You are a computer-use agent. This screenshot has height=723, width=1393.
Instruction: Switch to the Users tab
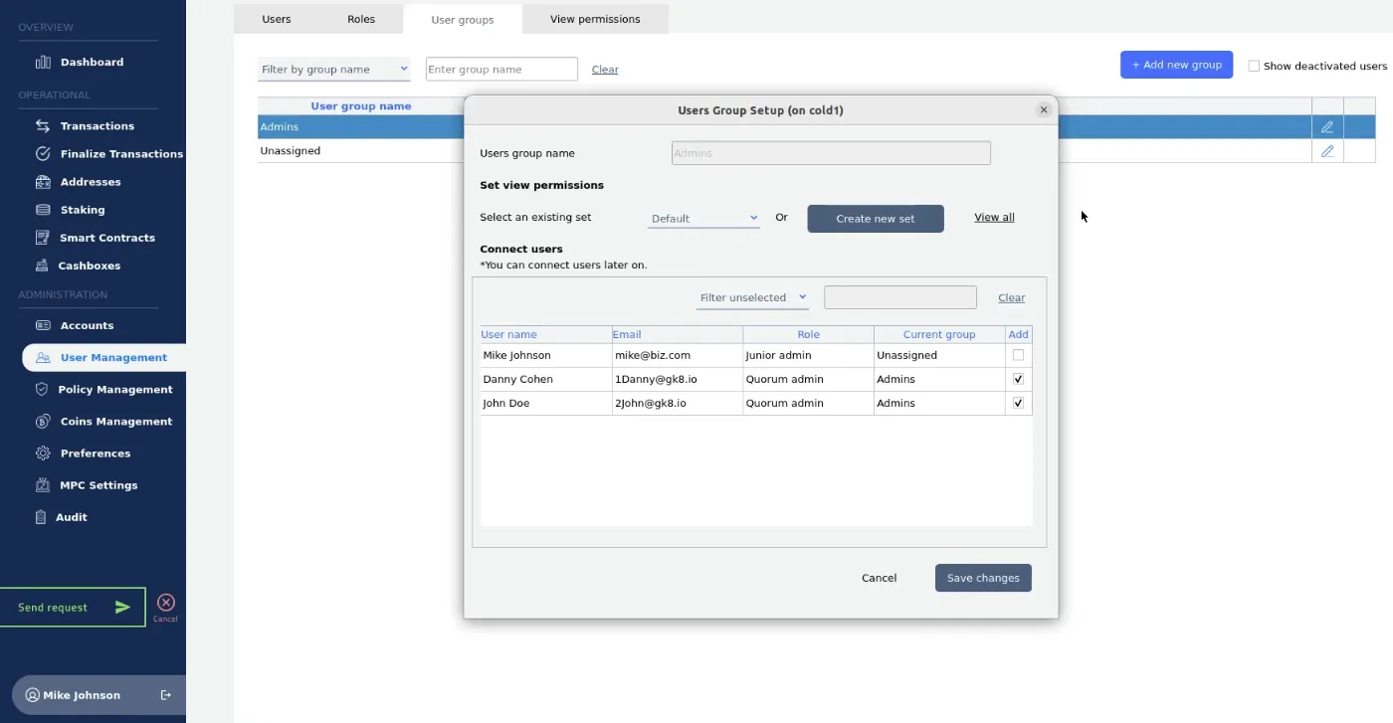click(277, 19)
